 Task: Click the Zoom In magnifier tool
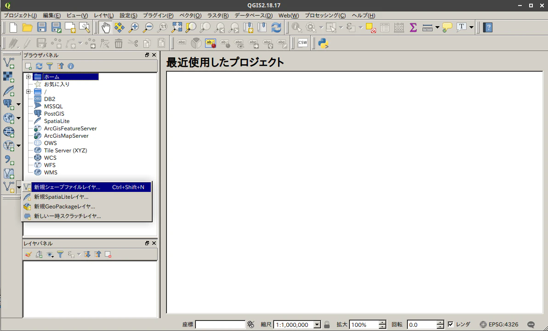[134, 27]
